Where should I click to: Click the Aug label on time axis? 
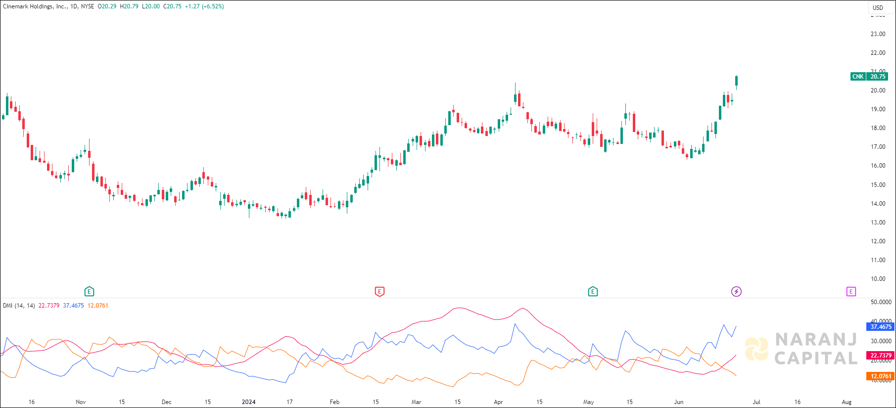coord(847,402)
